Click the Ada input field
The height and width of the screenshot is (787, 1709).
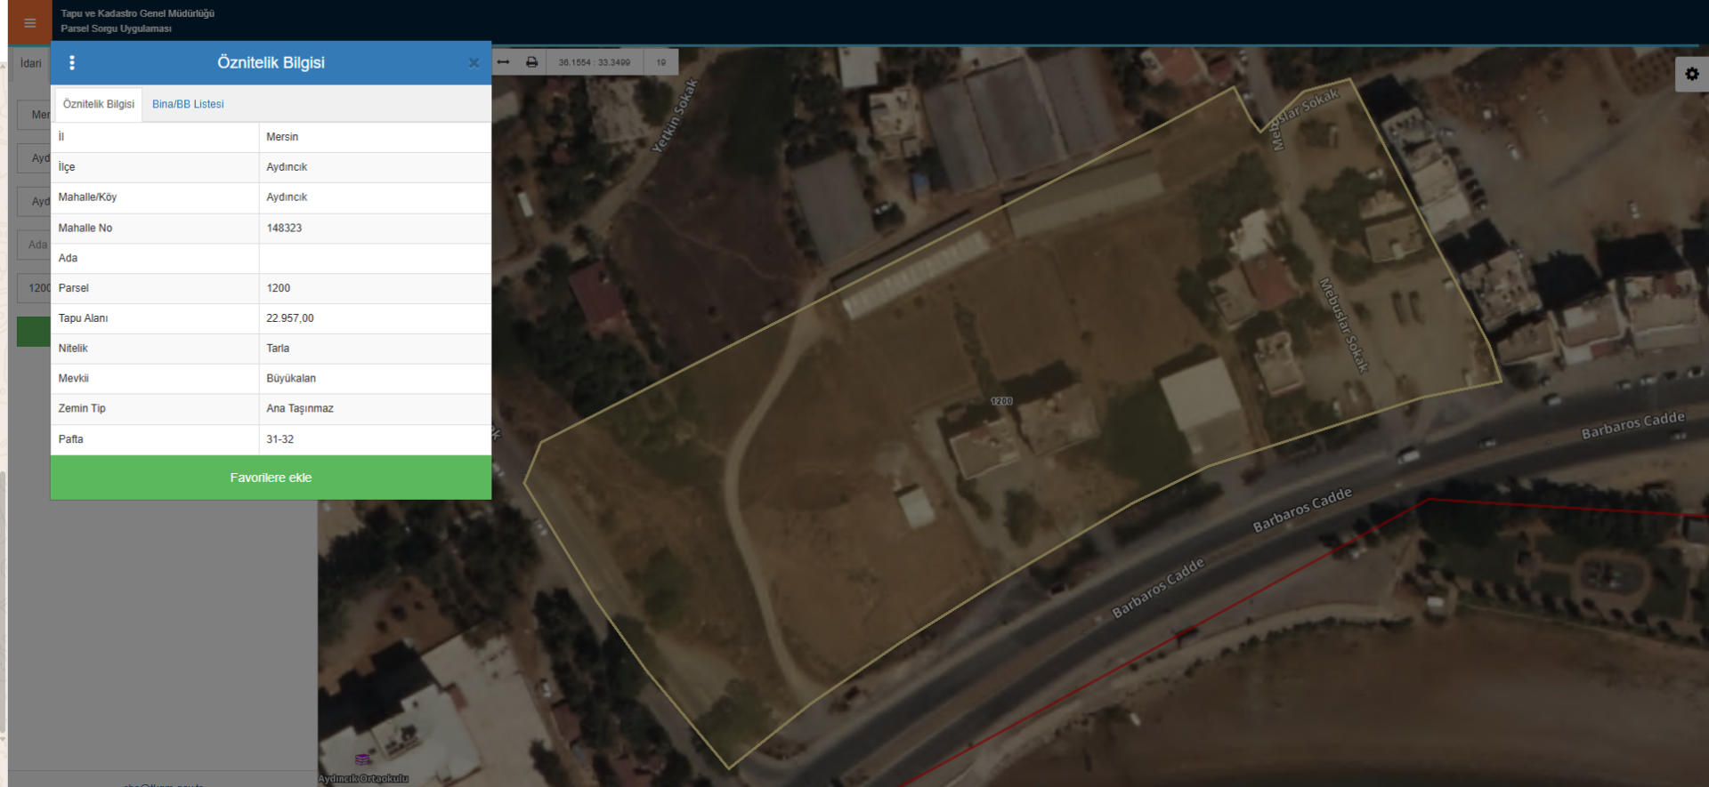coord(34,245)
